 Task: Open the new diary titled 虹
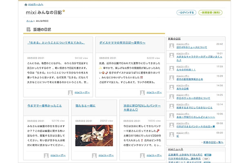[x=178, y=136]
